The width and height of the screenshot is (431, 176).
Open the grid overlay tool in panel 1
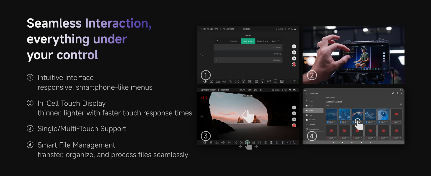(282, 81)
